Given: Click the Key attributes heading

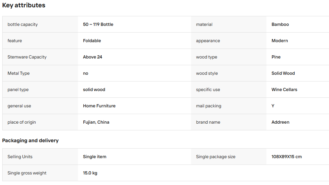Looking at the screenshot, I should pyautogui.click(x=24, y=5).
